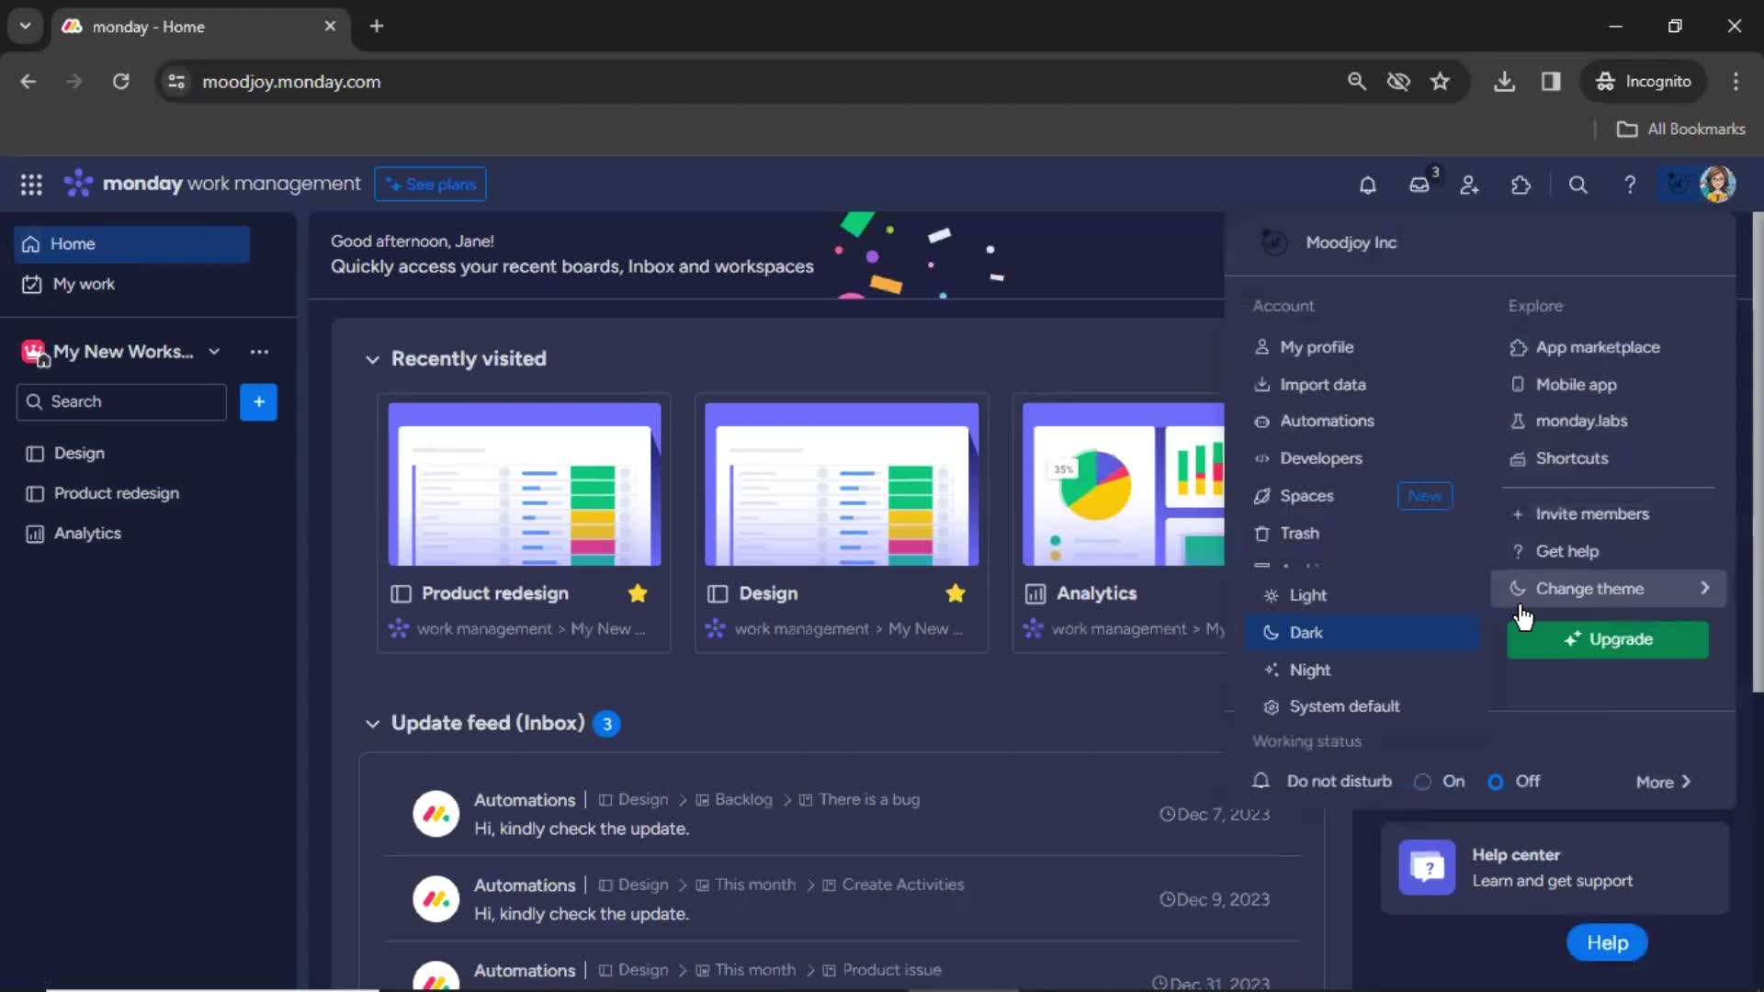This screenshot has height=992, width=1764.
Task: Click the workspace three-dots options menu
Action: (259, 352)
